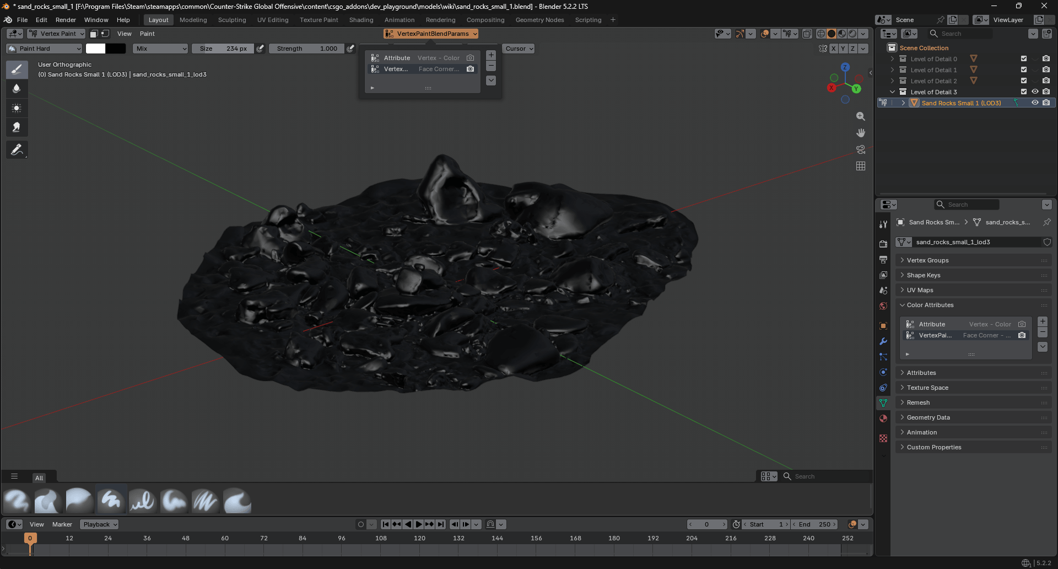
Task: Uncheck Level of Detail 1 checkbox
Action: (1024, 69)
